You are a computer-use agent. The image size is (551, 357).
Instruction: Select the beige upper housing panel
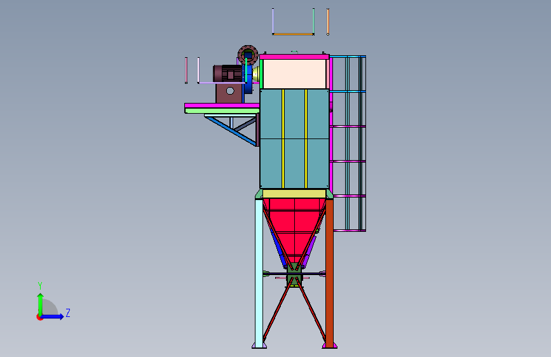click(294, 74)
